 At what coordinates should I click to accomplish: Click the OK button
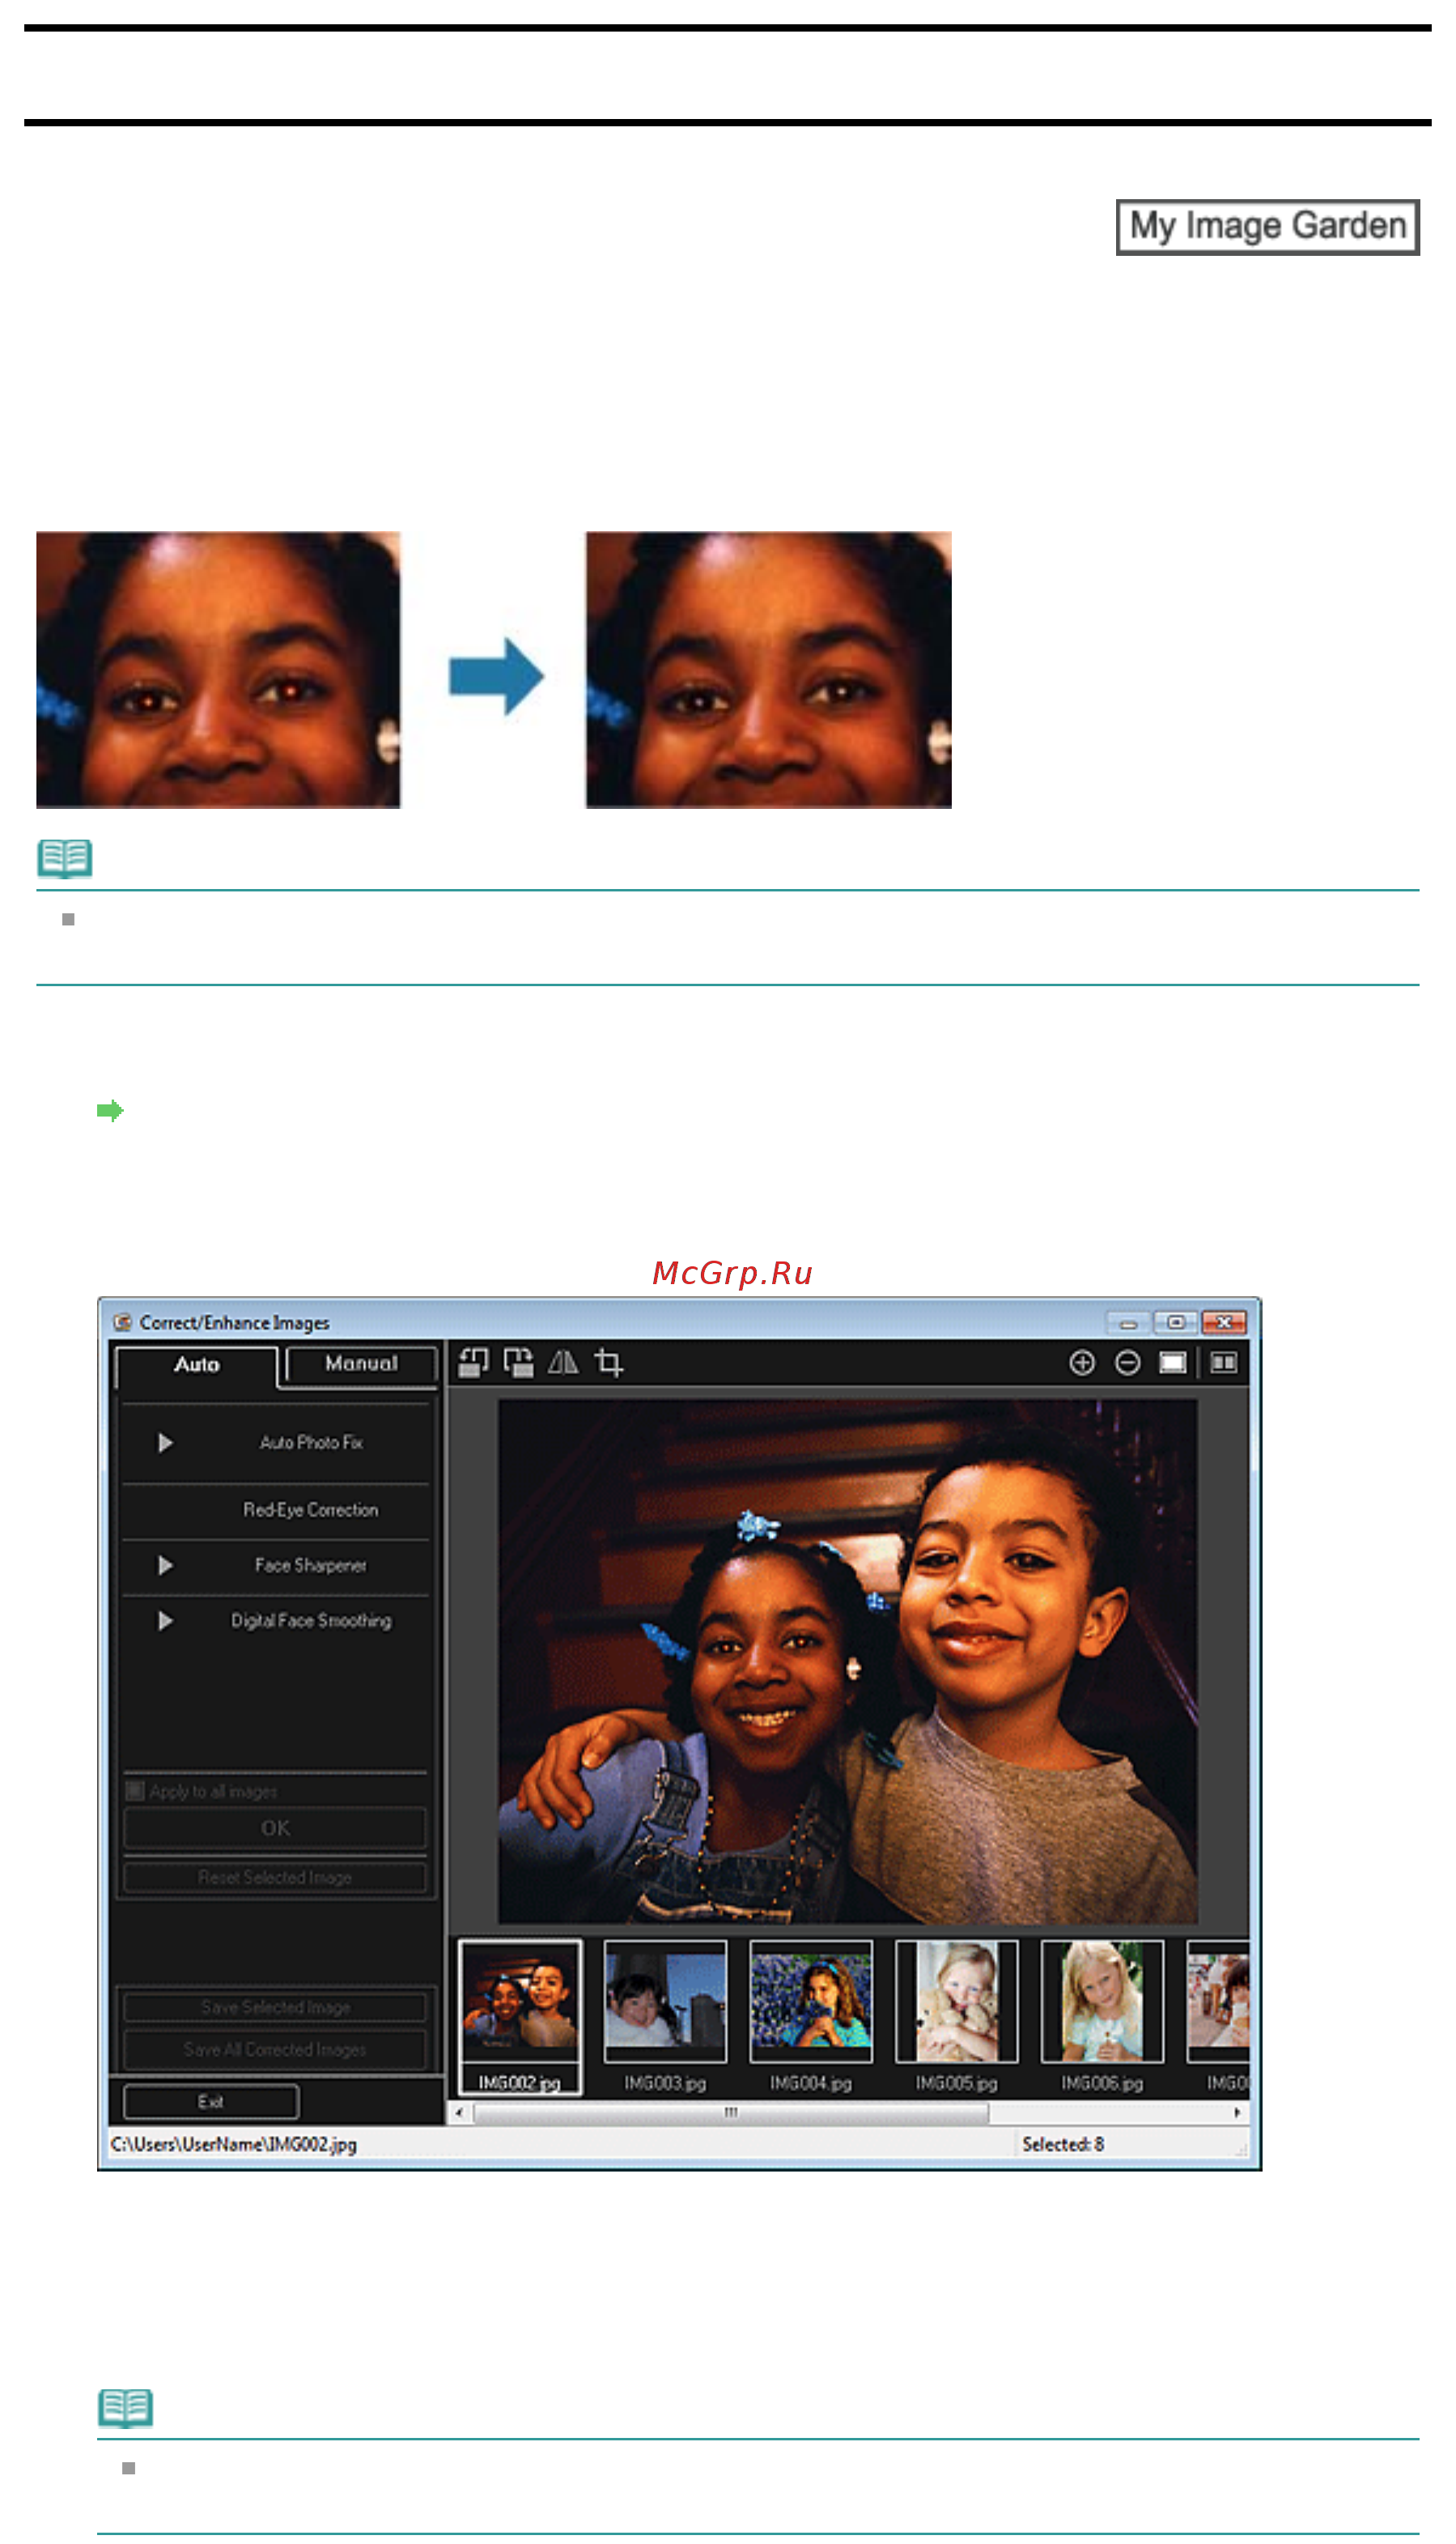click(275, 1827)
